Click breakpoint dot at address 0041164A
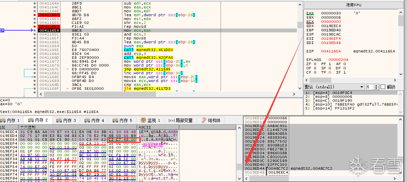 pyautogui.click(x=35, y=4)
